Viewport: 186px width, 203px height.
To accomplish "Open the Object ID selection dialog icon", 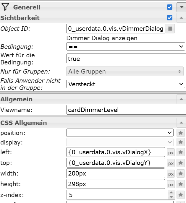I will click(x=170, y=29).
